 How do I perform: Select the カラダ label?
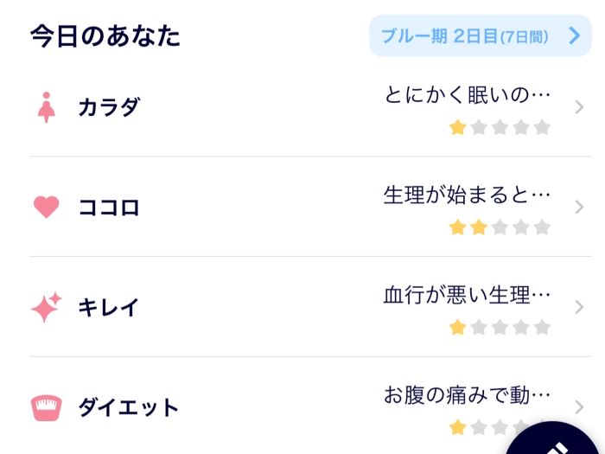pos(109,108)
